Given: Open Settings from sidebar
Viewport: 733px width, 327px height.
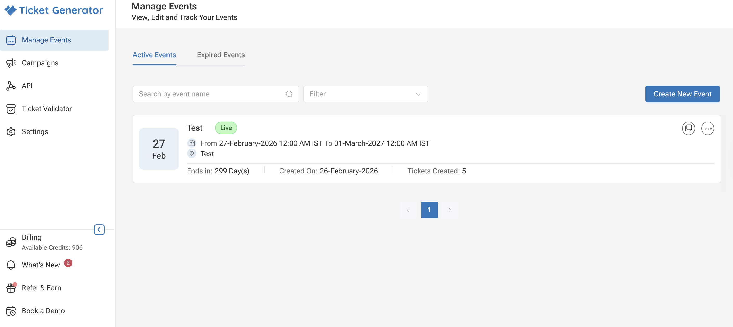Looking at the screenshot, I should pyautogui.click(x=35, y=131).
